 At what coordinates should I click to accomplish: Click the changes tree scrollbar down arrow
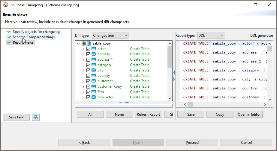tap(170, 98)
